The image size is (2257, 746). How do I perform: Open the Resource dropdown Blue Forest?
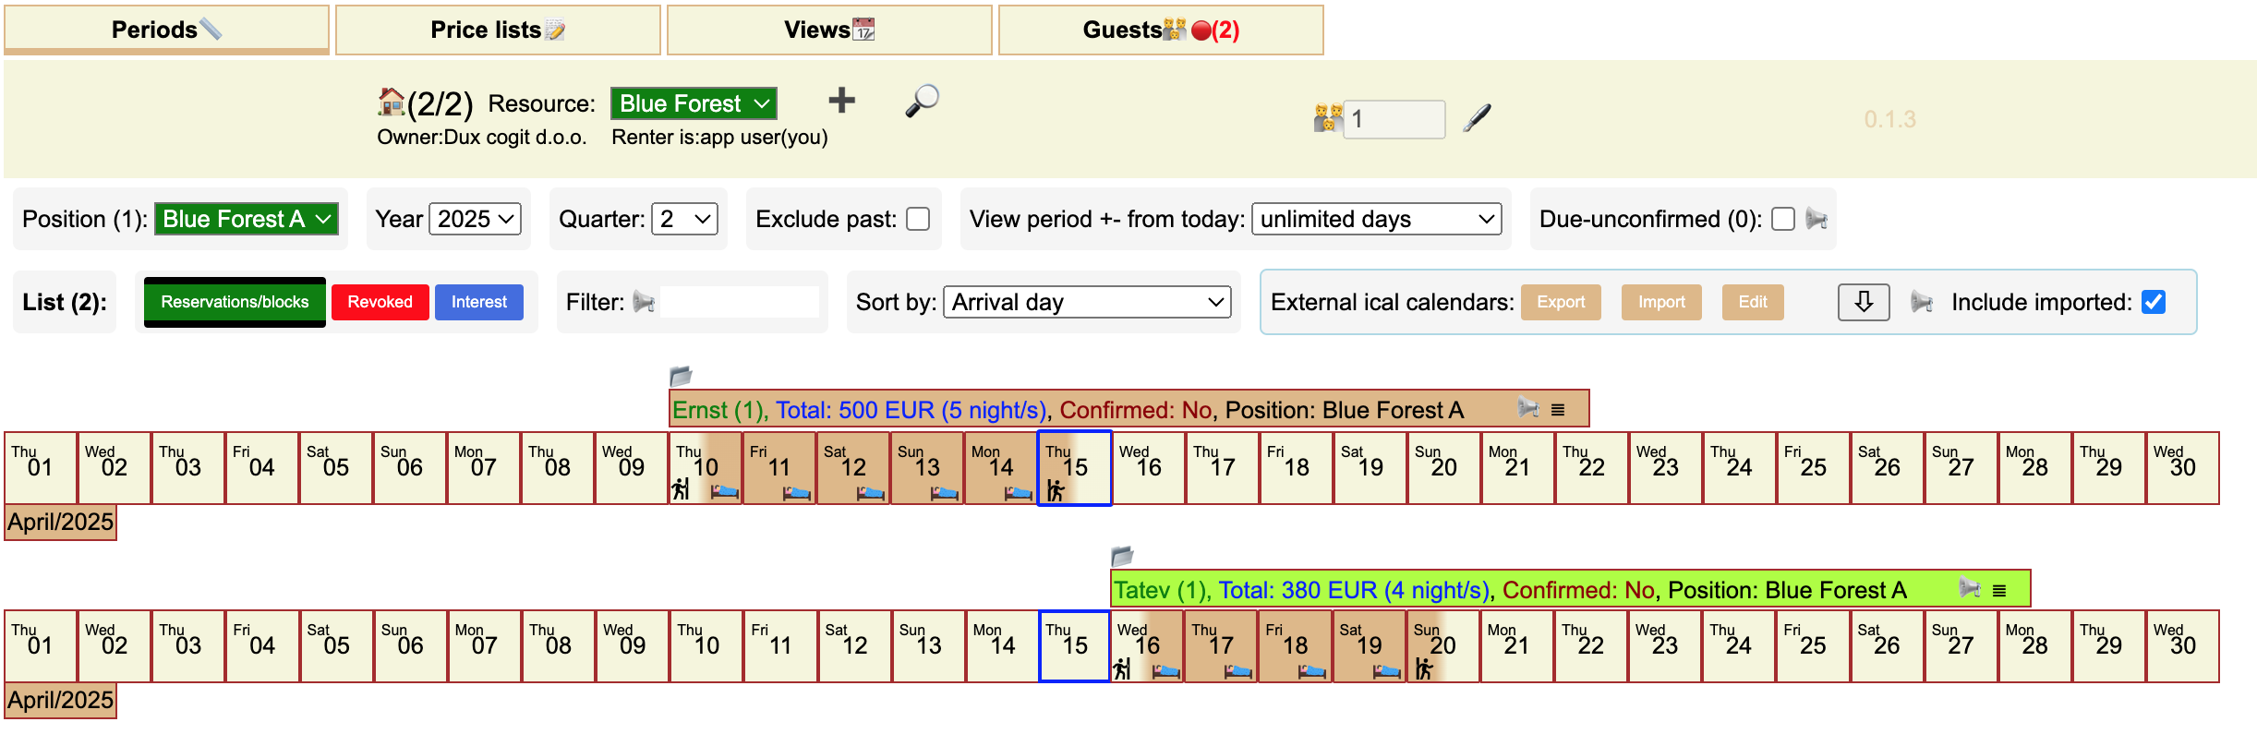click(x=694, y=103)
